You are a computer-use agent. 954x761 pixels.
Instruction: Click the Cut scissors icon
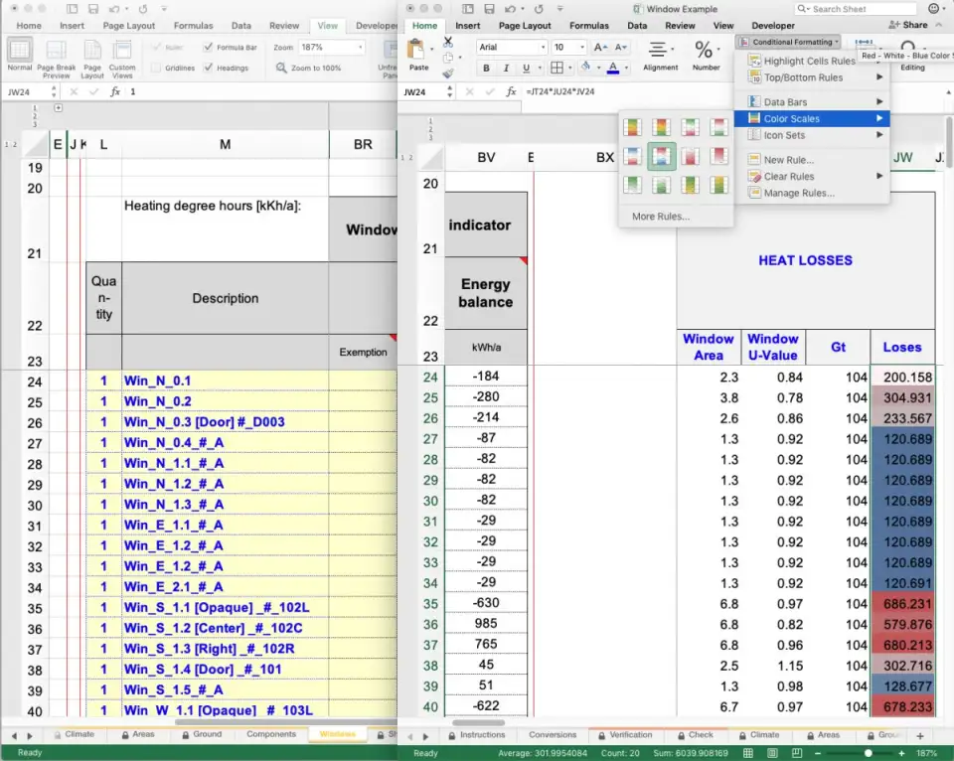(448, 42)
